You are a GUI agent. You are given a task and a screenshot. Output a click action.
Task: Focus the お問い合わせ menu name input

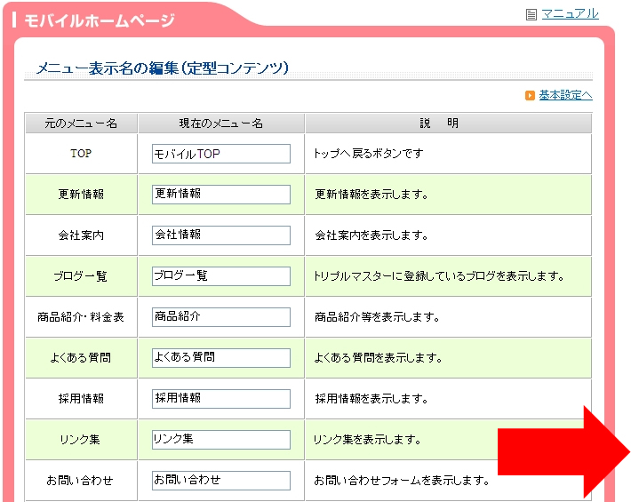tap(221, 481)
